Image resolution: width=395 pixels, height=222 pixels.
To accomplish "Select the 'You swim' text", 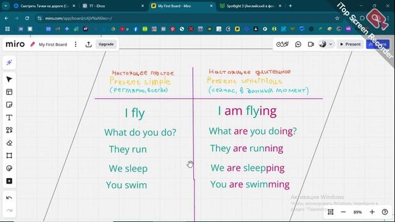I will tap(127, 185).
